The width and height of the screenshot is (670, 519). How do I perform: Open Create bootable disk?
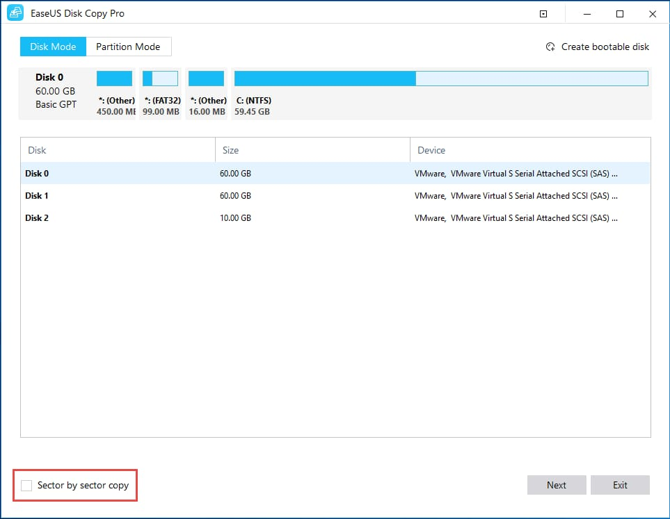606,47
